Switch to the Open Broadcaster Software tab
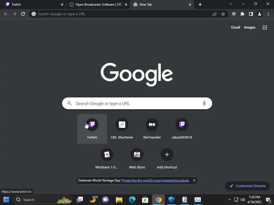 98,5
